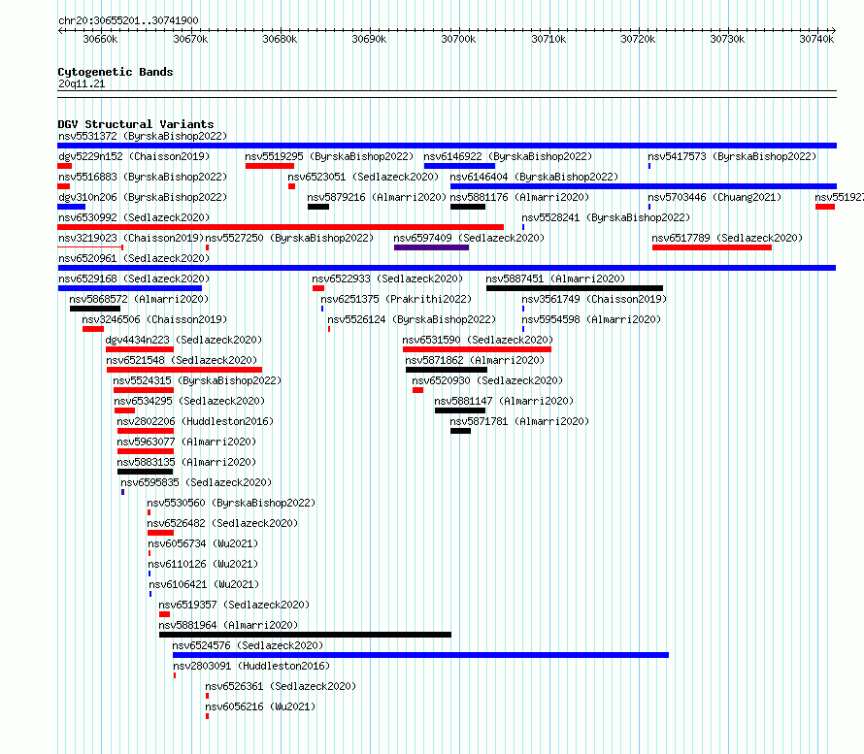The image size is (864, 754).
Task: Click nsv6519357 (Sedlazeck2020) label
Action: [x=234, y=605]
